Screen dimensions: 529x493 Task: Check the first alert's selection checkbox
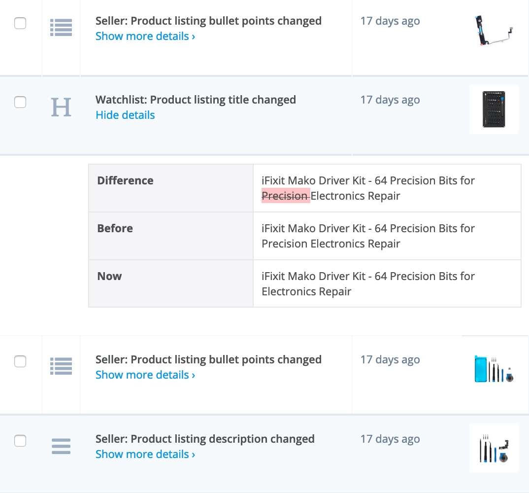[x=20, y=23]
